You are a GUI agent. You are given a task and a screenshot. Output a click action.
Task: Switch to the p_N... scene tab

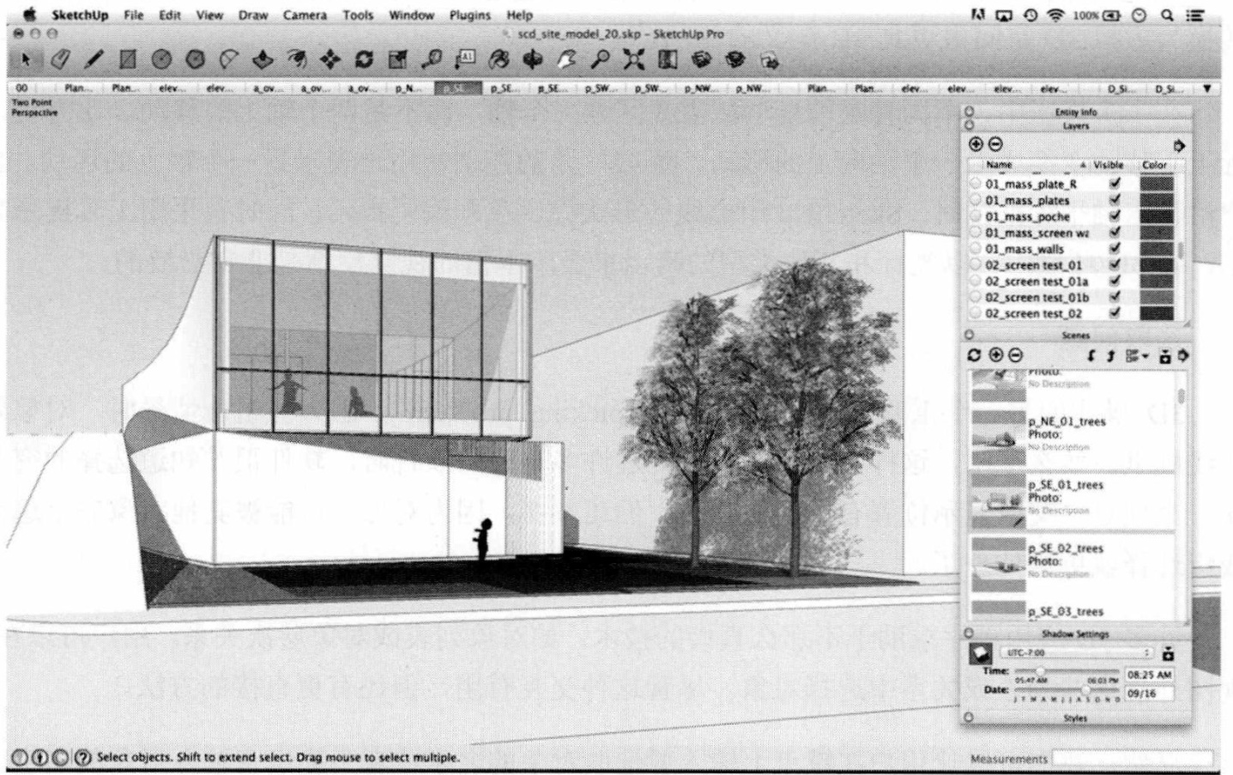(409, 88)
